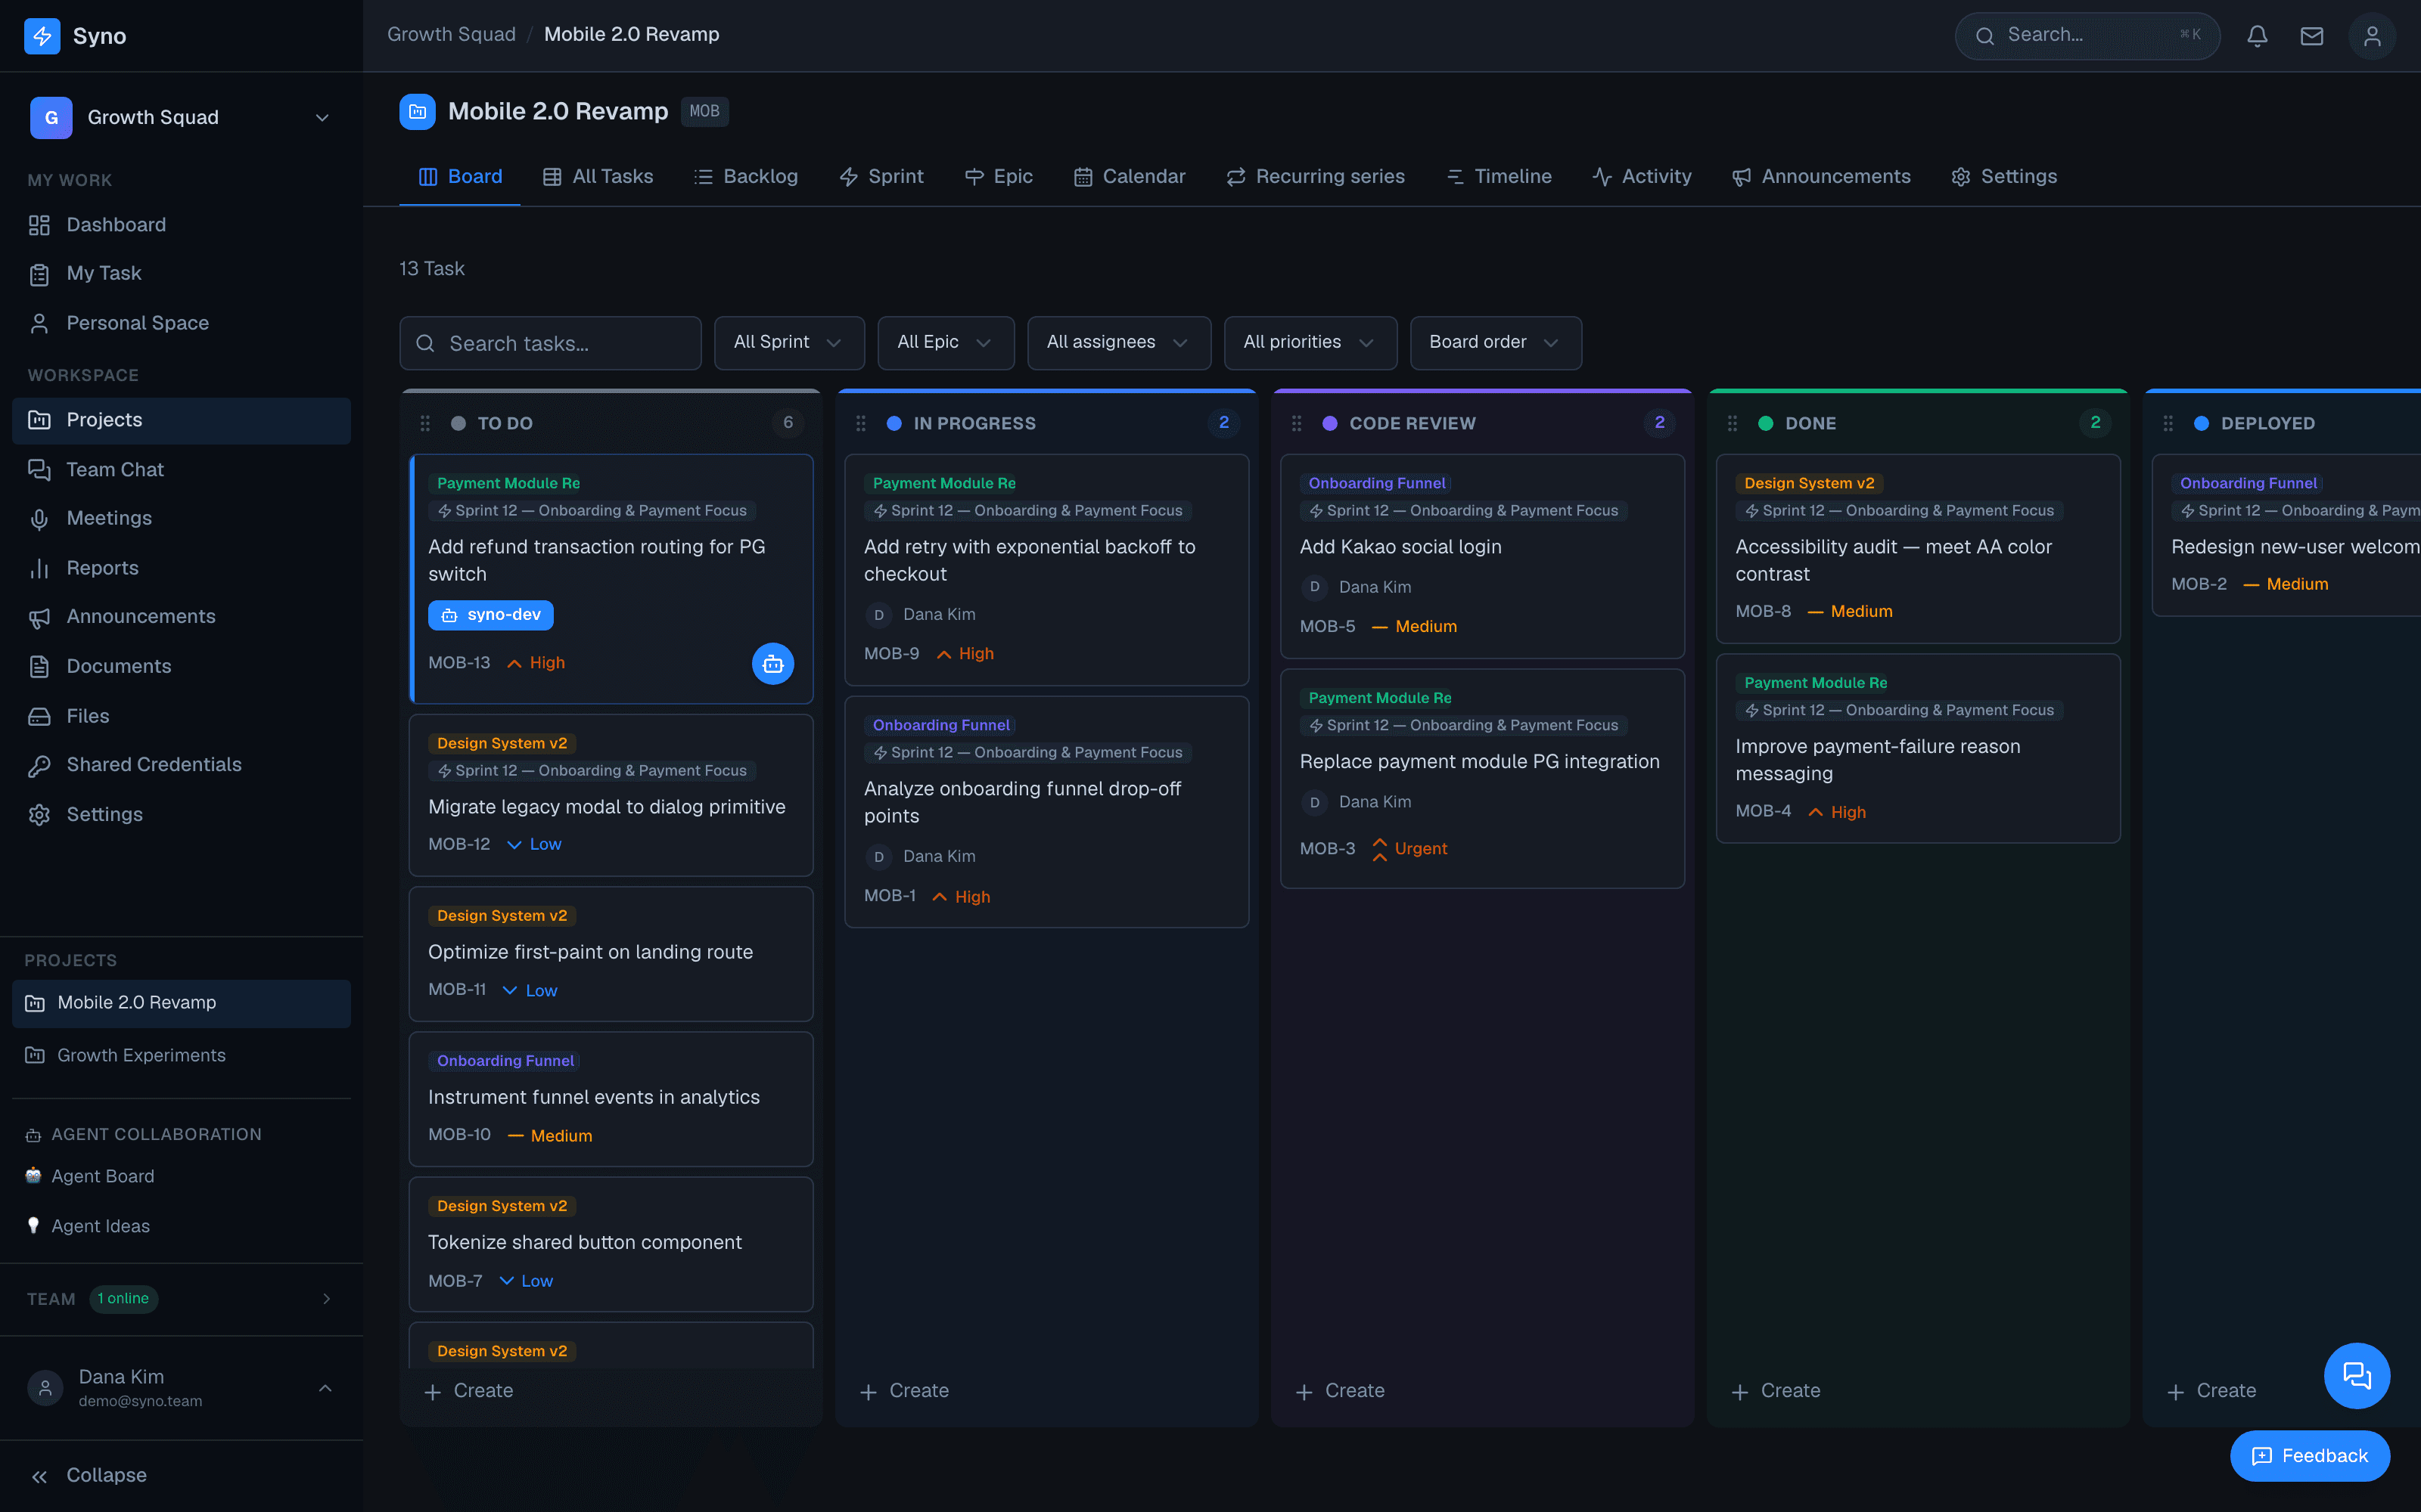This screenshot has width=2421, height=1512.
Task: Click the agent robot icon on MOB-13 card
Action: point(772,663)
